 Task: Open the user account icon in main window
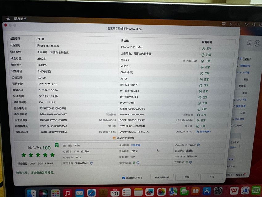[x=257, y=43]
